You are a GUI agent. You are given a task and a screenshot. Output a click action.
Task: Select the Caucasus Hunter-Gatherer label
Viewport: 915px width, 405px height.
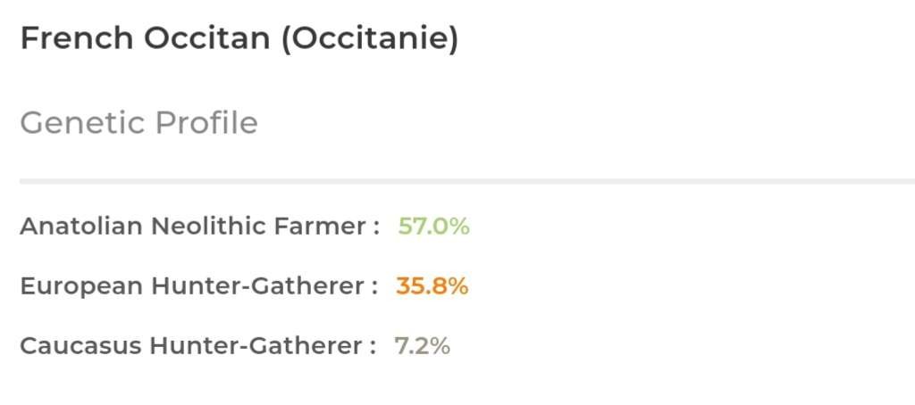coord(197,346)
